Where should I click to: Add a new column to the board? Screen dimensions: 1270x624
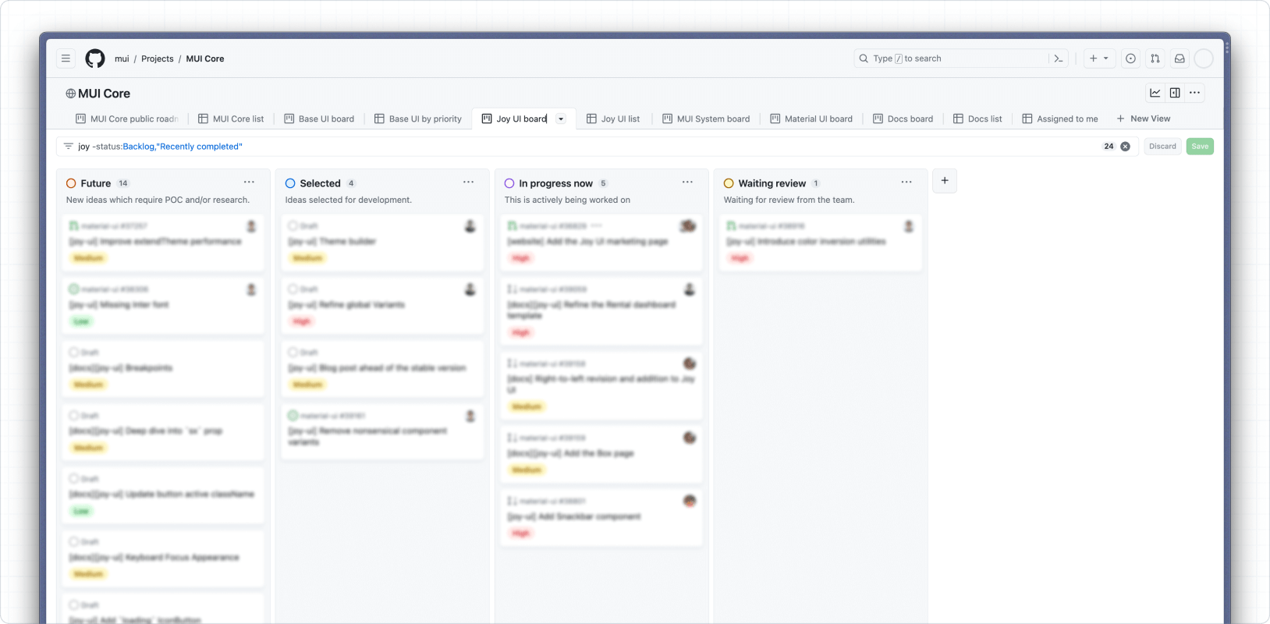pos(945,181)
